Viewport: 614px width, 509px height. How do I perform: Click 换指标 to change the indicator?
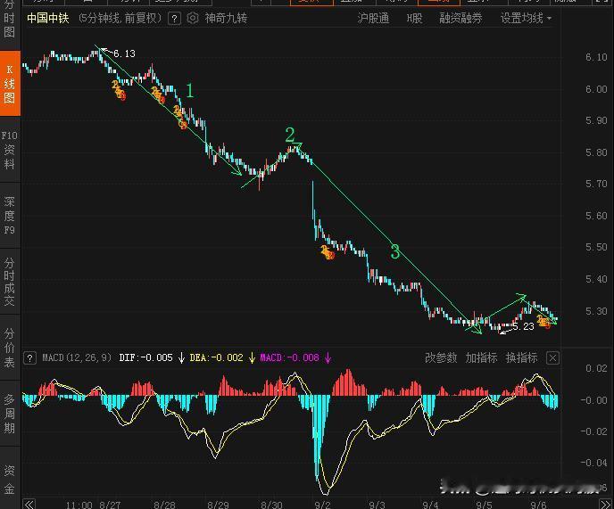521,357
